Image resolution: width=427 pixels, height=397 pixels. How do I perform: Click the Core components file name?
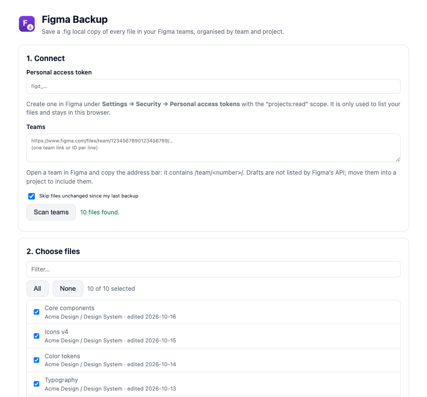point(70,308)
